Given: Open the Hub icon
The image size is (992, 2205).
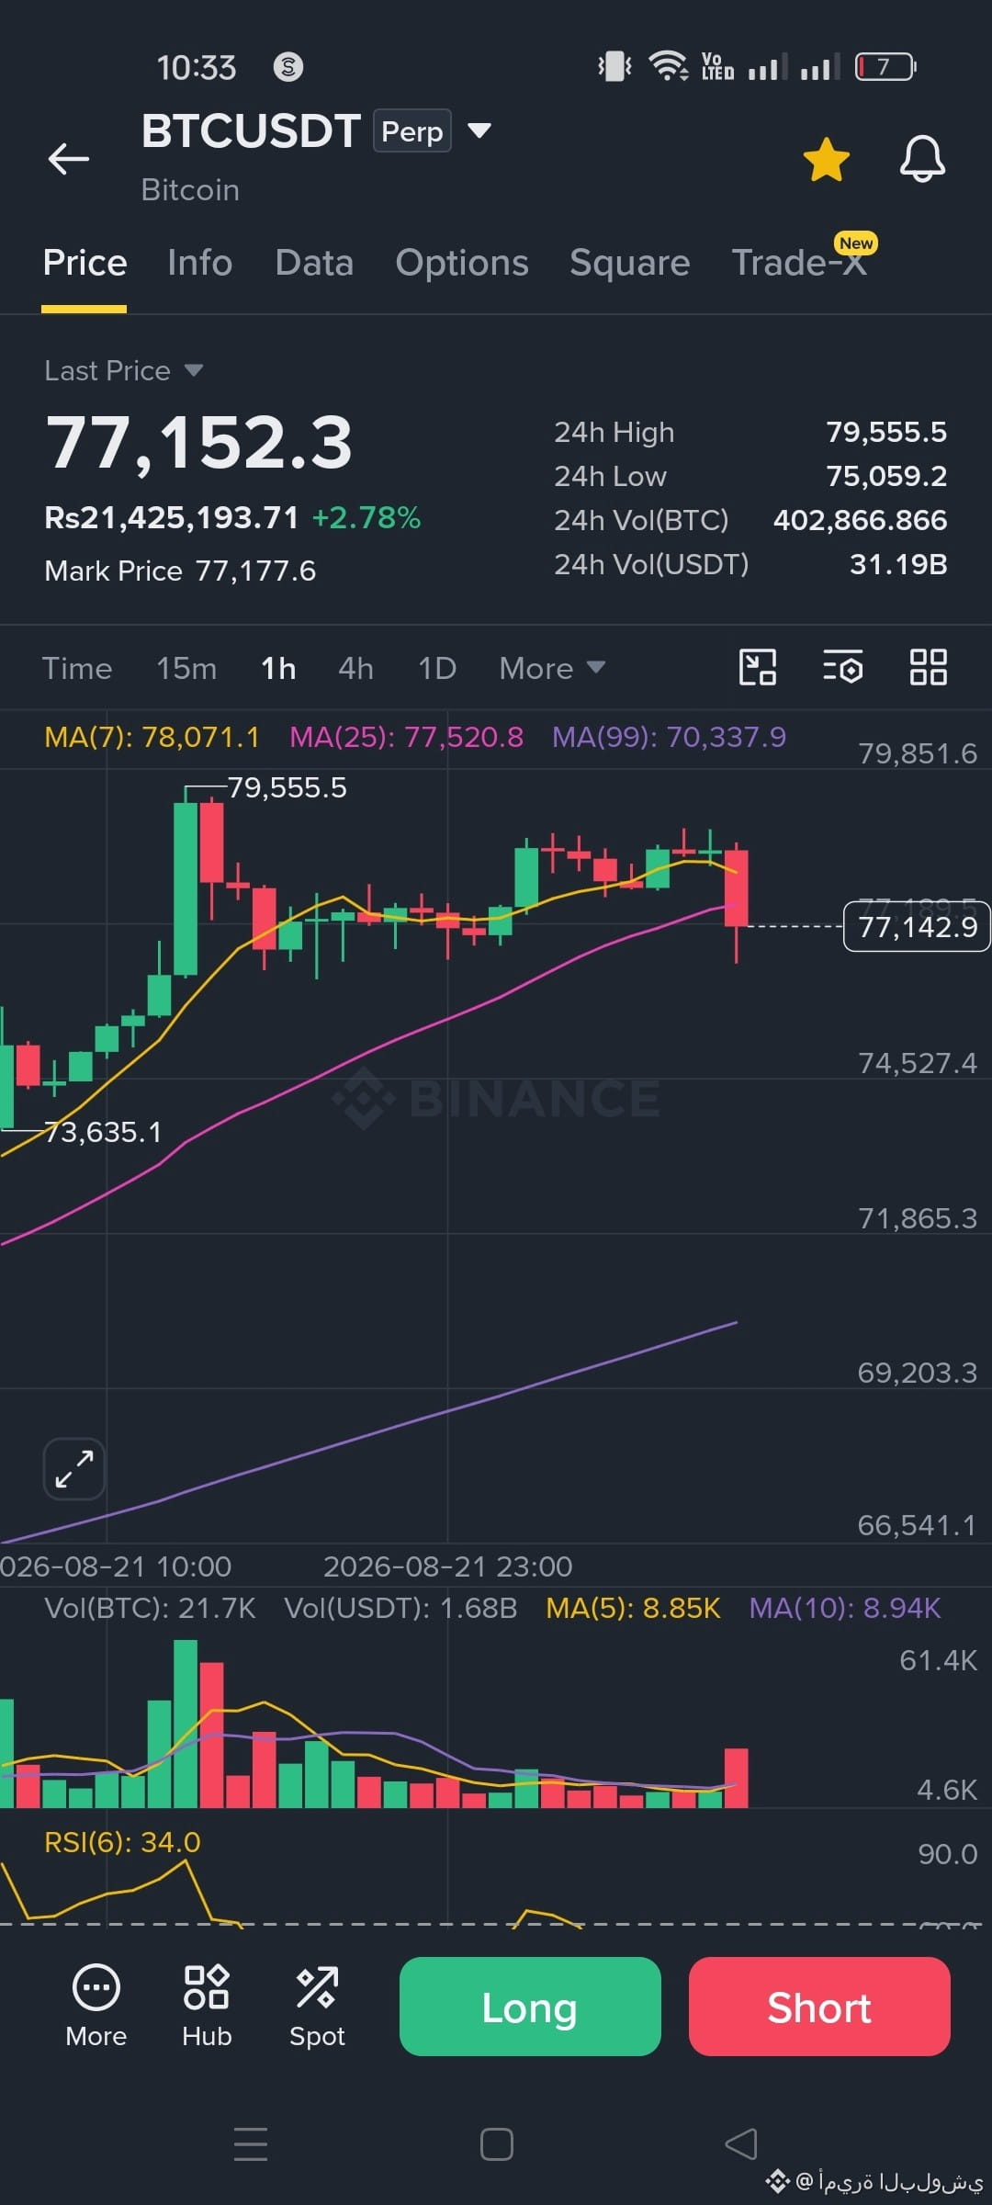Looking at the screenshot, I should [x=207, y=2007].
